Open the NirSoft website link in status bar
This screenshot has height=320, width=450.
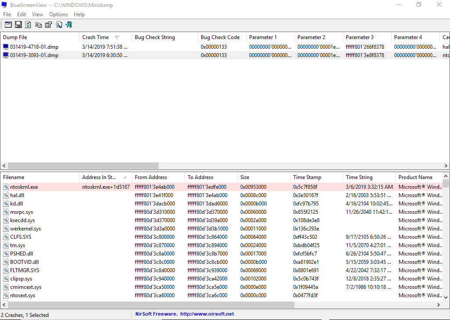point(185,314)
